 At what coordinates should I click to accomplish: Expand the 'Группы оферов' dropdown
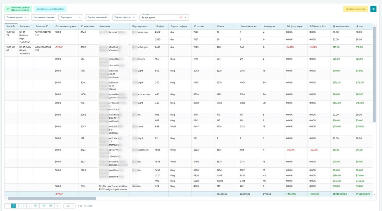125,17
